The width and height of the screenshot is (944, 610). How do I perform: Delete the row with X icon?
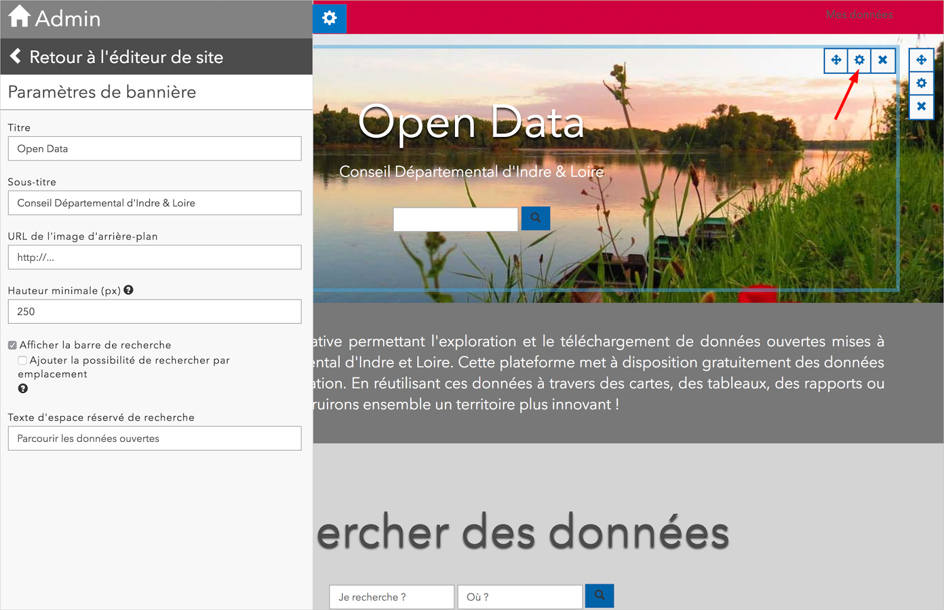click(922, 107)
